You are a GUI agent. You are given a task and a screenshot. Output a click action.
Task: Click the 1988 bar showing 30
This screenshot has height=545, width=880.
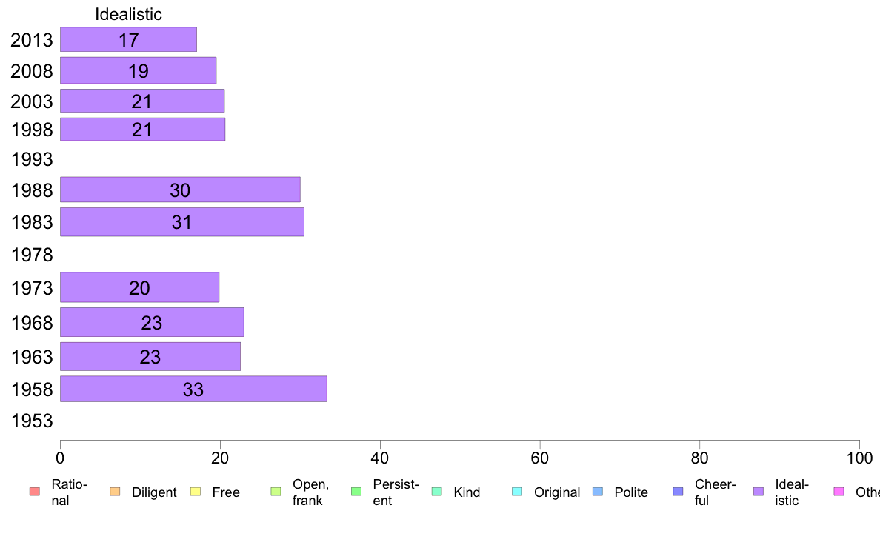pyautogui.click(x=180, y=190)
